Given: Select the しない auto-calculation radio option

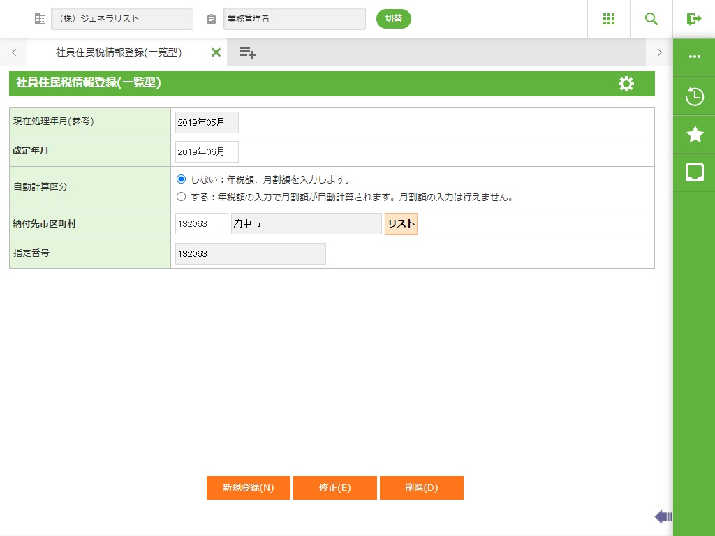Looking at the screenshot, I should pyautogui.click(x=182, y=179).
